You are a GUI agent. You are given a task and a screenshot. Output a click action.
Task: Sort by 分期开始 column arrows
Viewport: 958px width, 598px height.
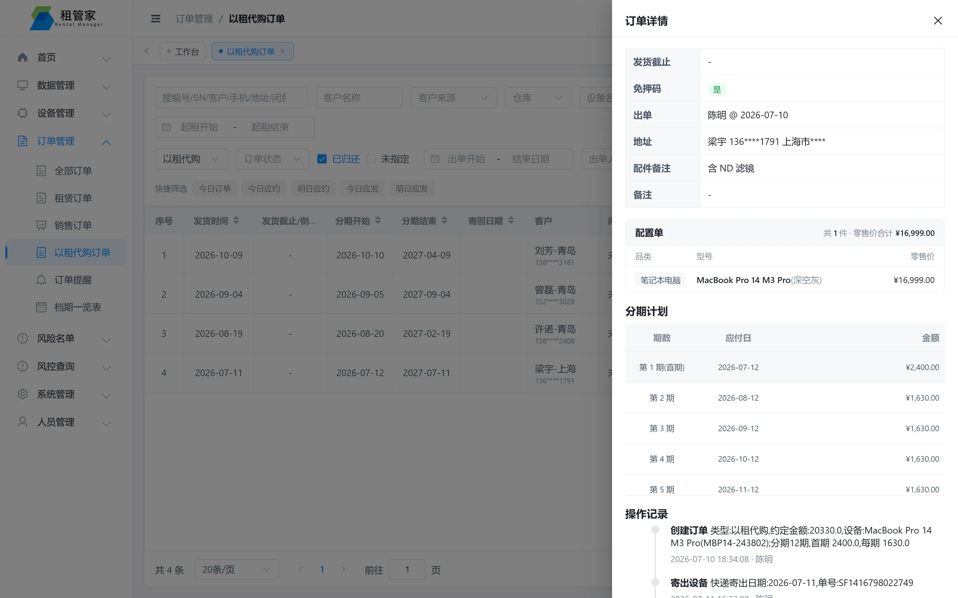pos(378,220)
